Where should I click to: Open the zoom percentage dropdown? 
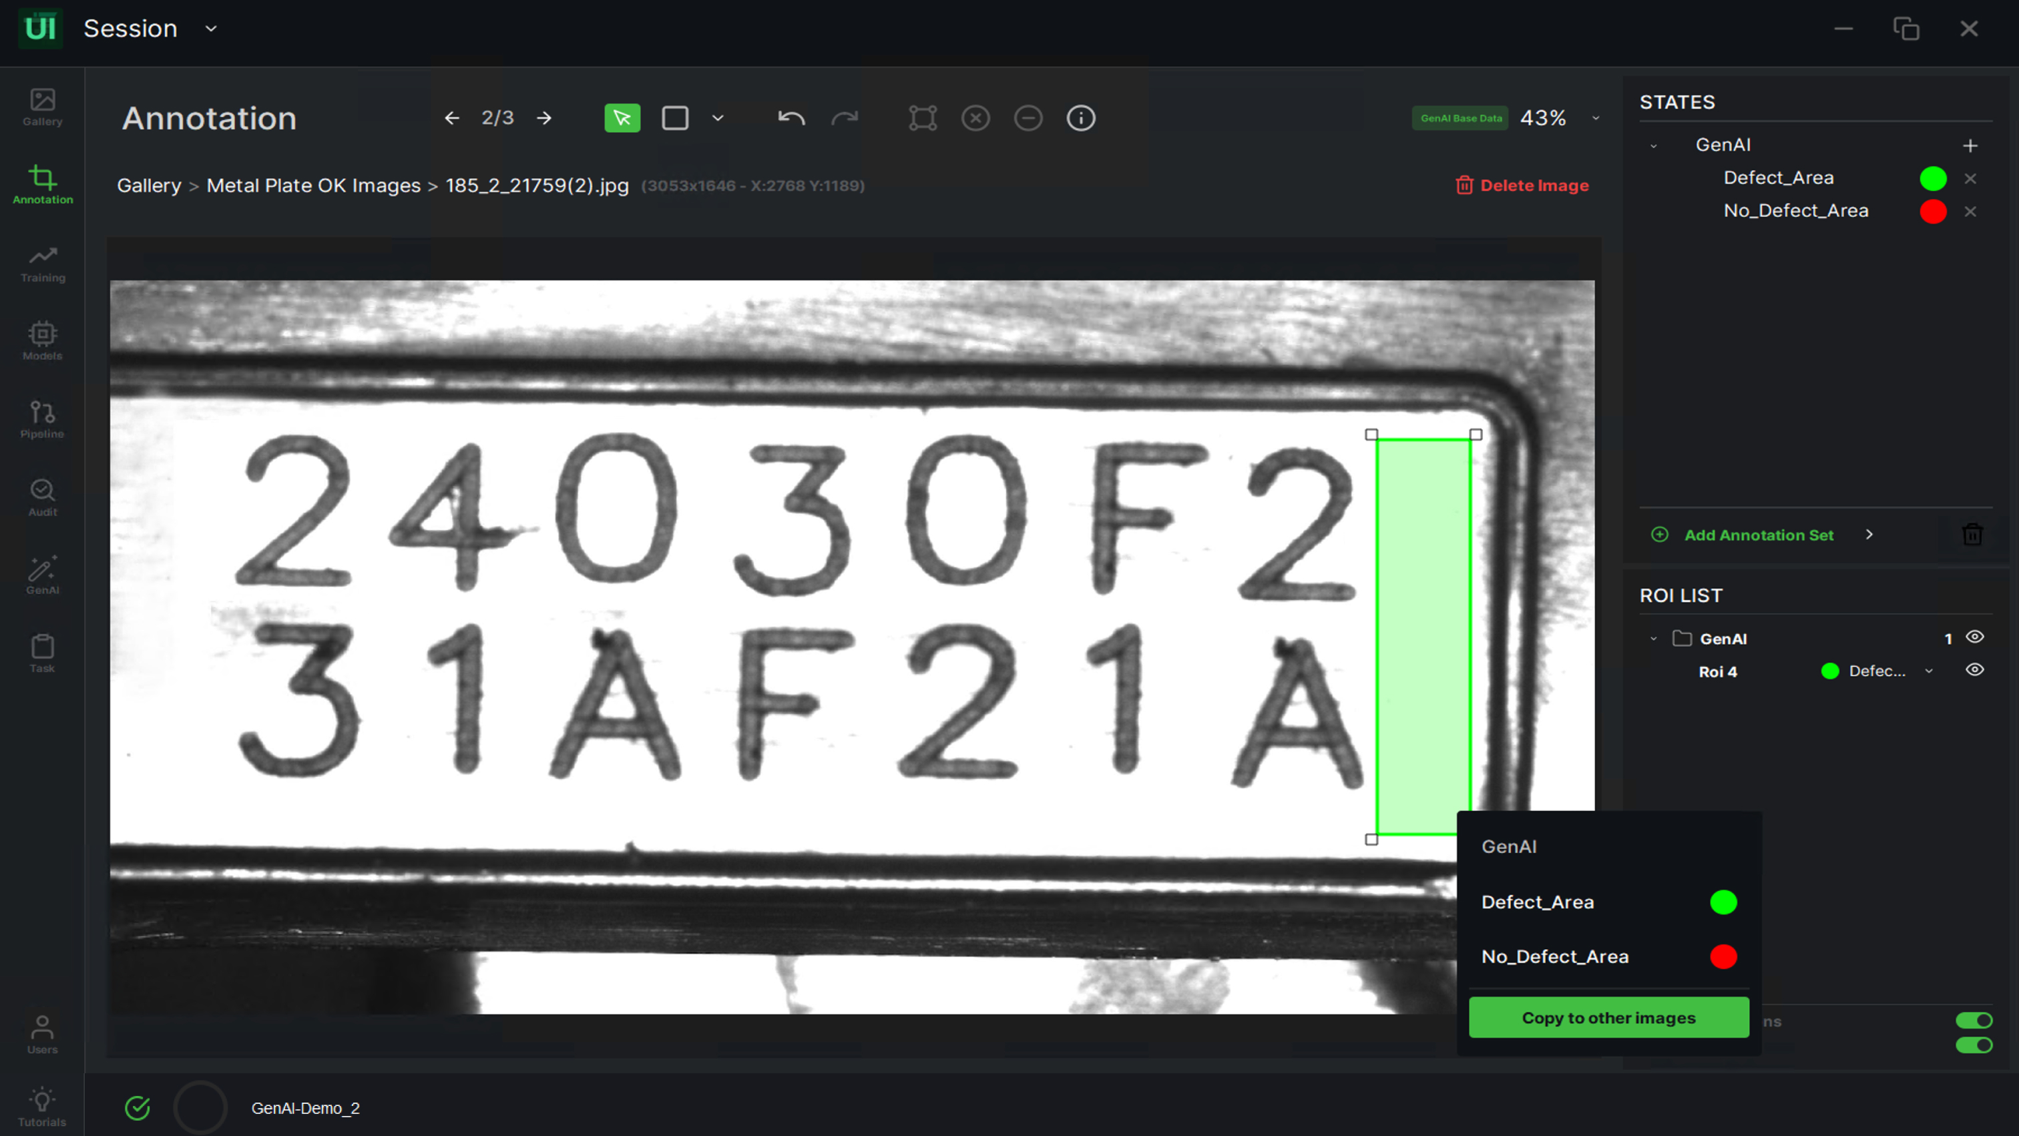point(1595,118)
